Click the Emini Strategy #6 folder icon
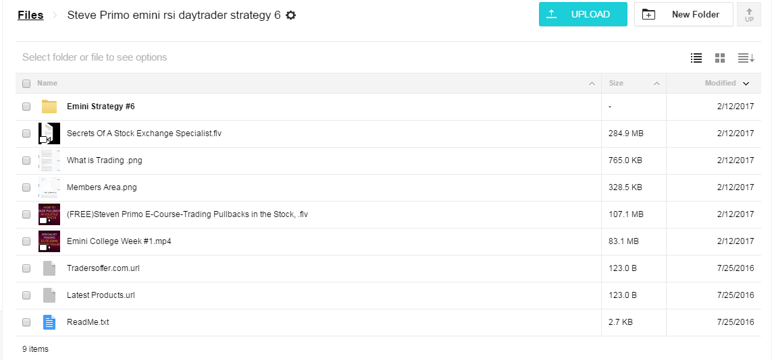The image size is (772, 360). click(x=49, y=107)
